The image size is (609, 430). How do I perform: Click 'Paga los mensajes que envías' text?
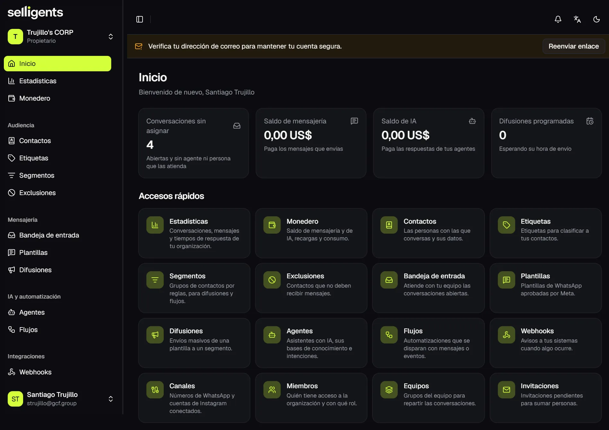(x=303, y=149)
